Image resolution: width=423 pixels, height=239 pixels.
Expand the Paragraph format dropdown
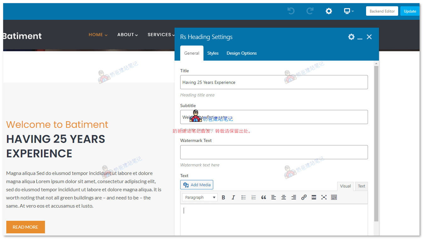click(200, 198)
